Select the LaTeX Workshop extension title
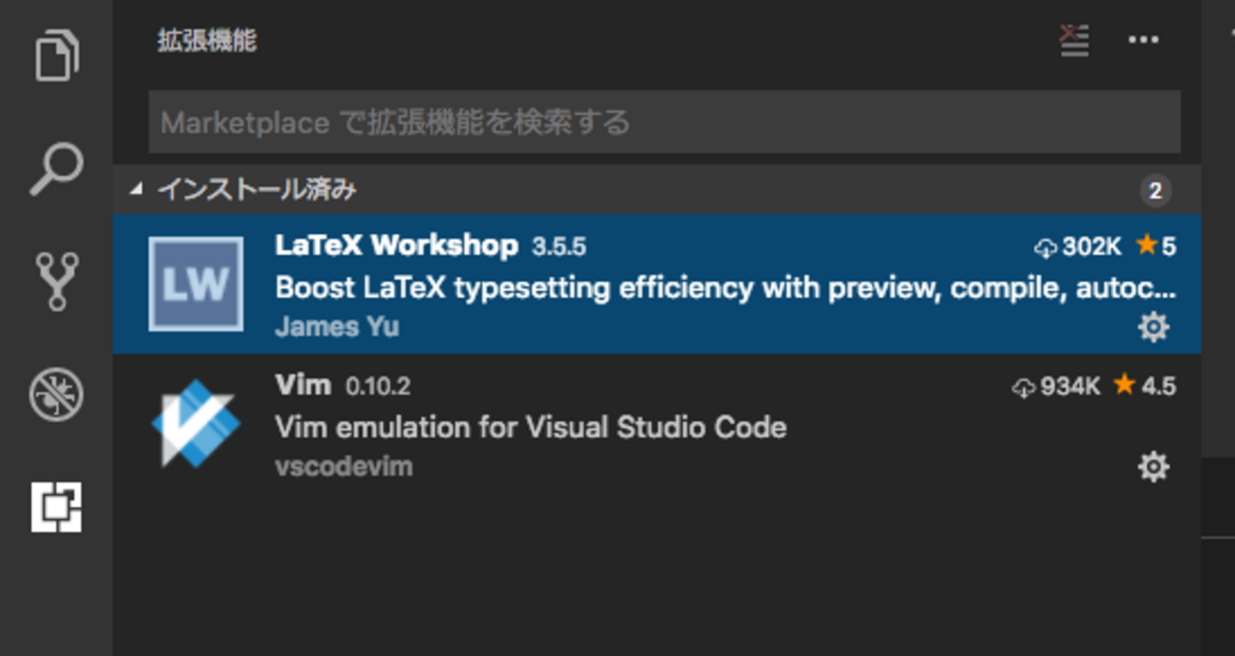Screen dimensions: 1235x656 point(396,245)
